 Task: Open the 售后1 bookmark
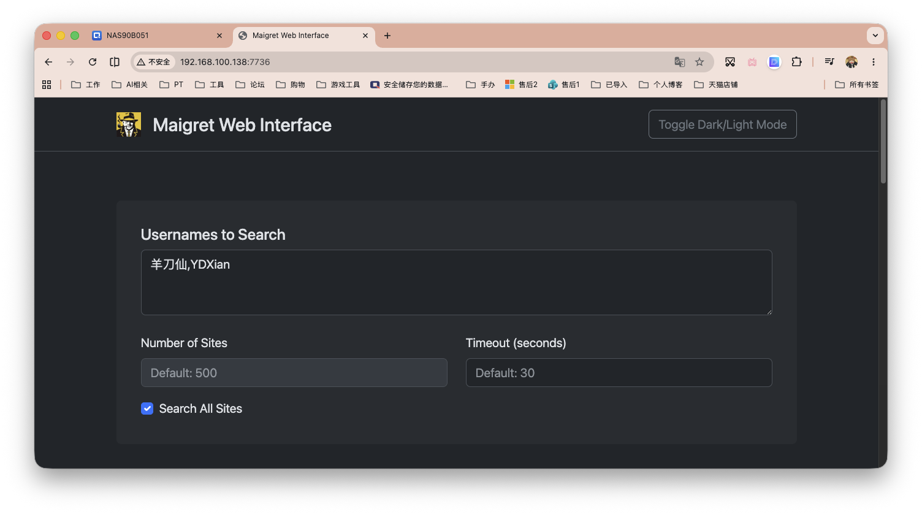tap(564, 85)
